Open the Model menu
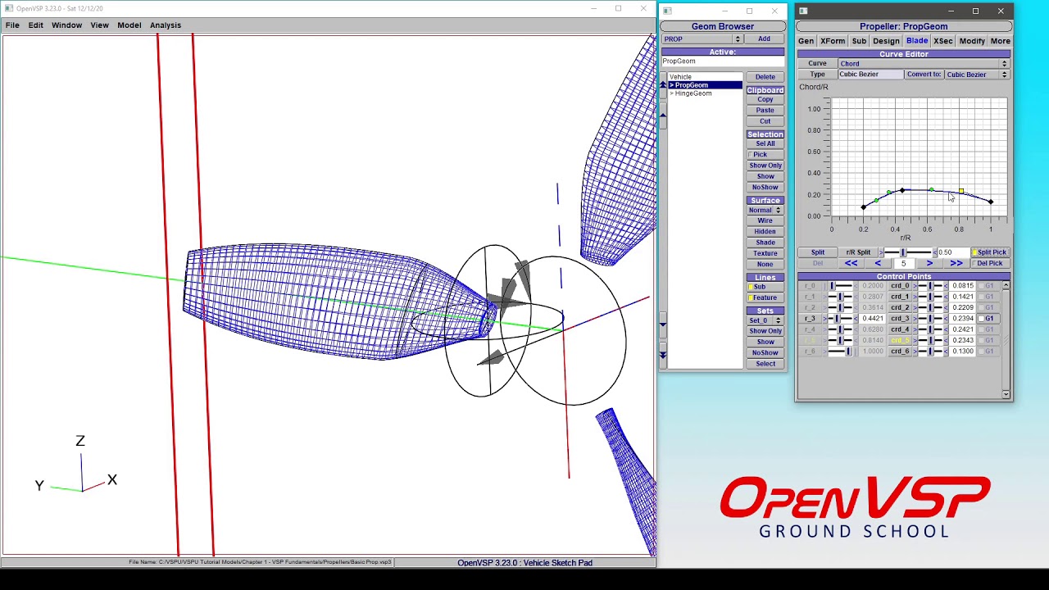Viewport: 1049px width, 590px height. tap(129, 25)
